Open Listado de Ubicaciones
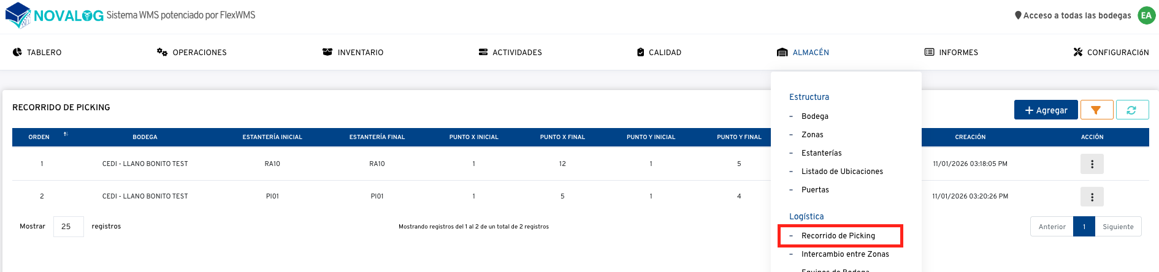 tap(842, 172)
